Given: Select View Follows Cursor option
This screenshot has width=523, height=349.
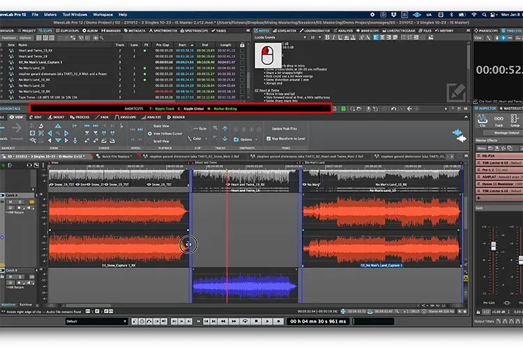Looking at the screenshot, I should click(165, 133).
